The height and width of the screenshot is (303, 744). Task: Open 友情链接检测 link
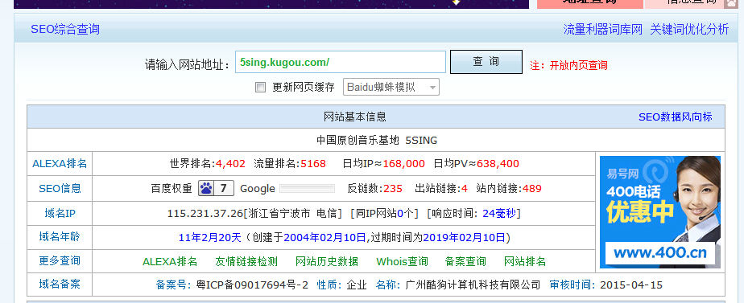tap(246, 261)
